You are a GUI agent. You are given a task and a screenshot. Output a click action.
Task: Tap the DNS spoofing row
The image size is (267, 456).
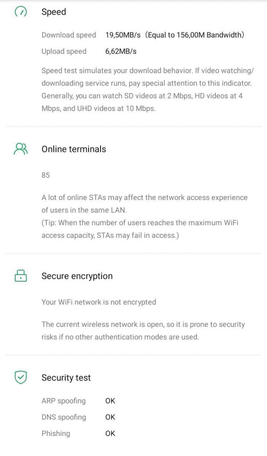tap(64, 417)
